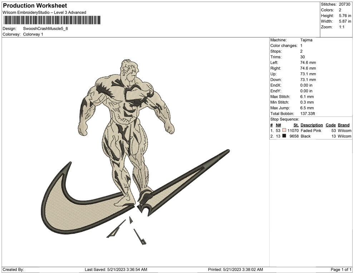Click the Down value 73.1 mm

[x=308, y=80]
